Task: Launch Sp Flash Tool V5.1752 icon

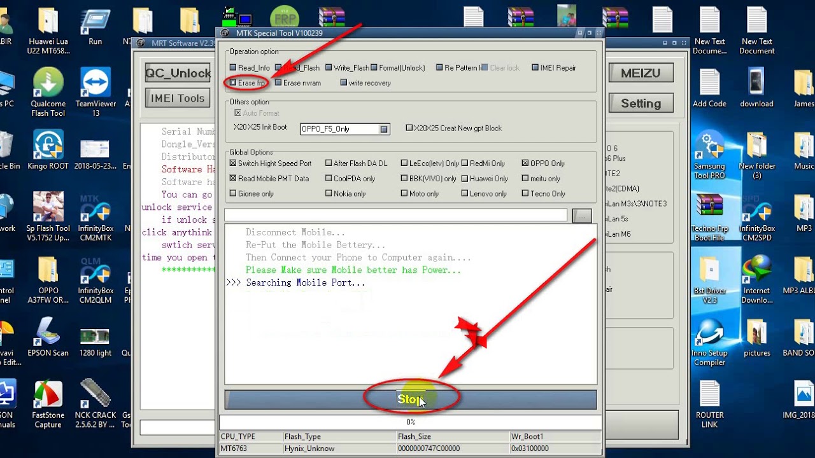Action: [x=48, y=217]
